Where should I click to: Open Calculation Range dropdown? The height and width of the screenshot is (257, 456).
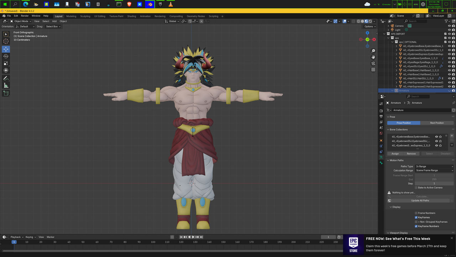tap(434, 171)
